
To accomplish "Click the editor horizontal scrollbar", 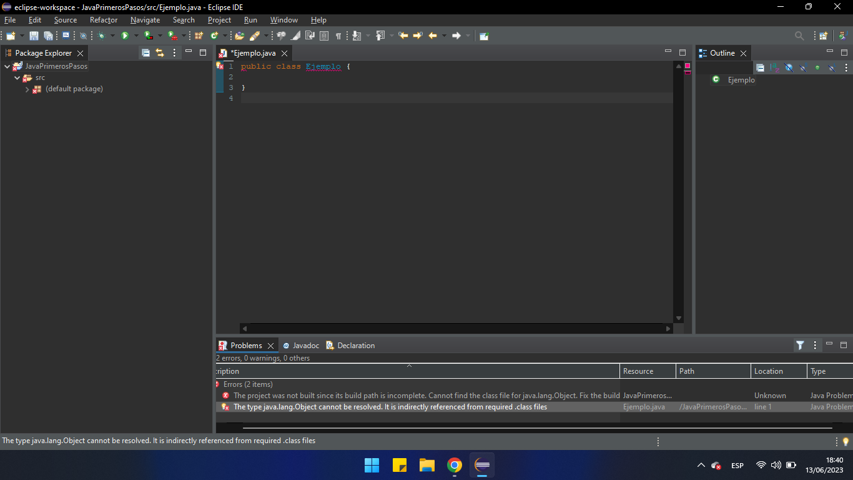I will point(456,328).
